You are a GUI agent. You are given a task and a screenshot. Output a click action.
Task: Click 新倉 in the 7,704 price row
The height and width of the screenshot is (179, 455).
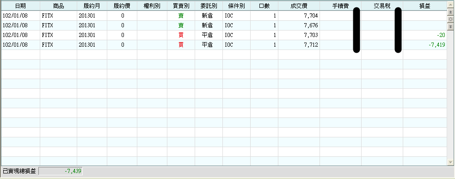point(208,16)
